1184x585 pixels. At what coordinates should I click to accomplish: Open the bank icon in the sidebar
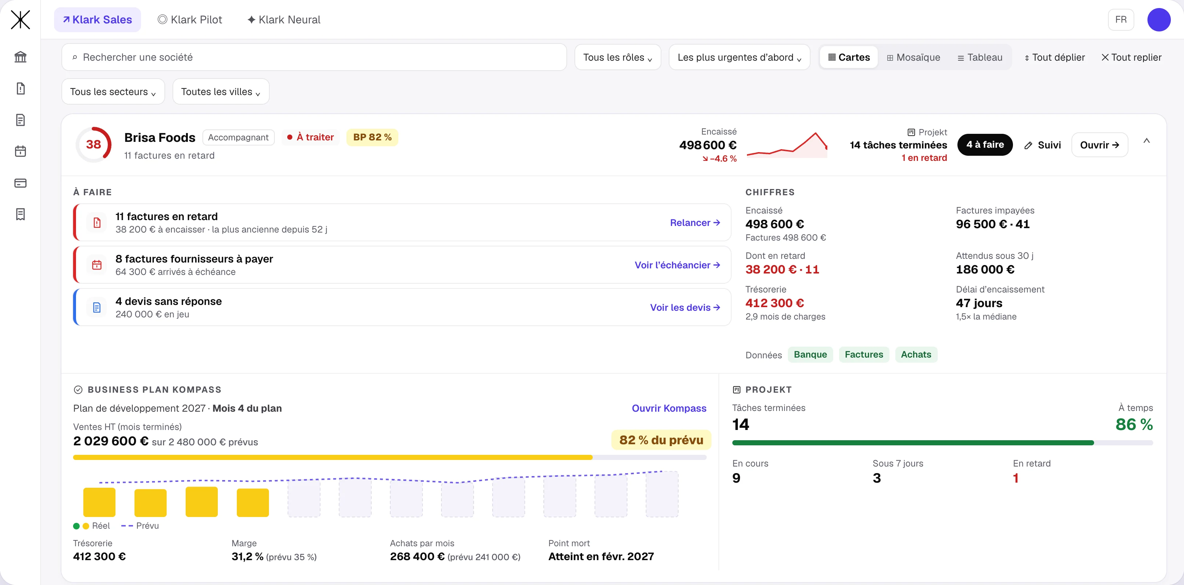click(x=20, y=57)
